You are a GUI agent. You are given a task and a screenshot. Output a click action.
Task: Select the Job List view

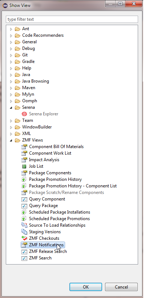[x=36, y=166]
